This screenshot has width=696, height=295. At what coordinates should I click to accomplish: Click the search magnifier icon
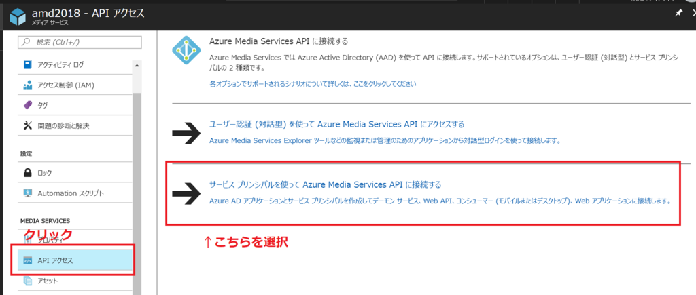click(27, 42)
